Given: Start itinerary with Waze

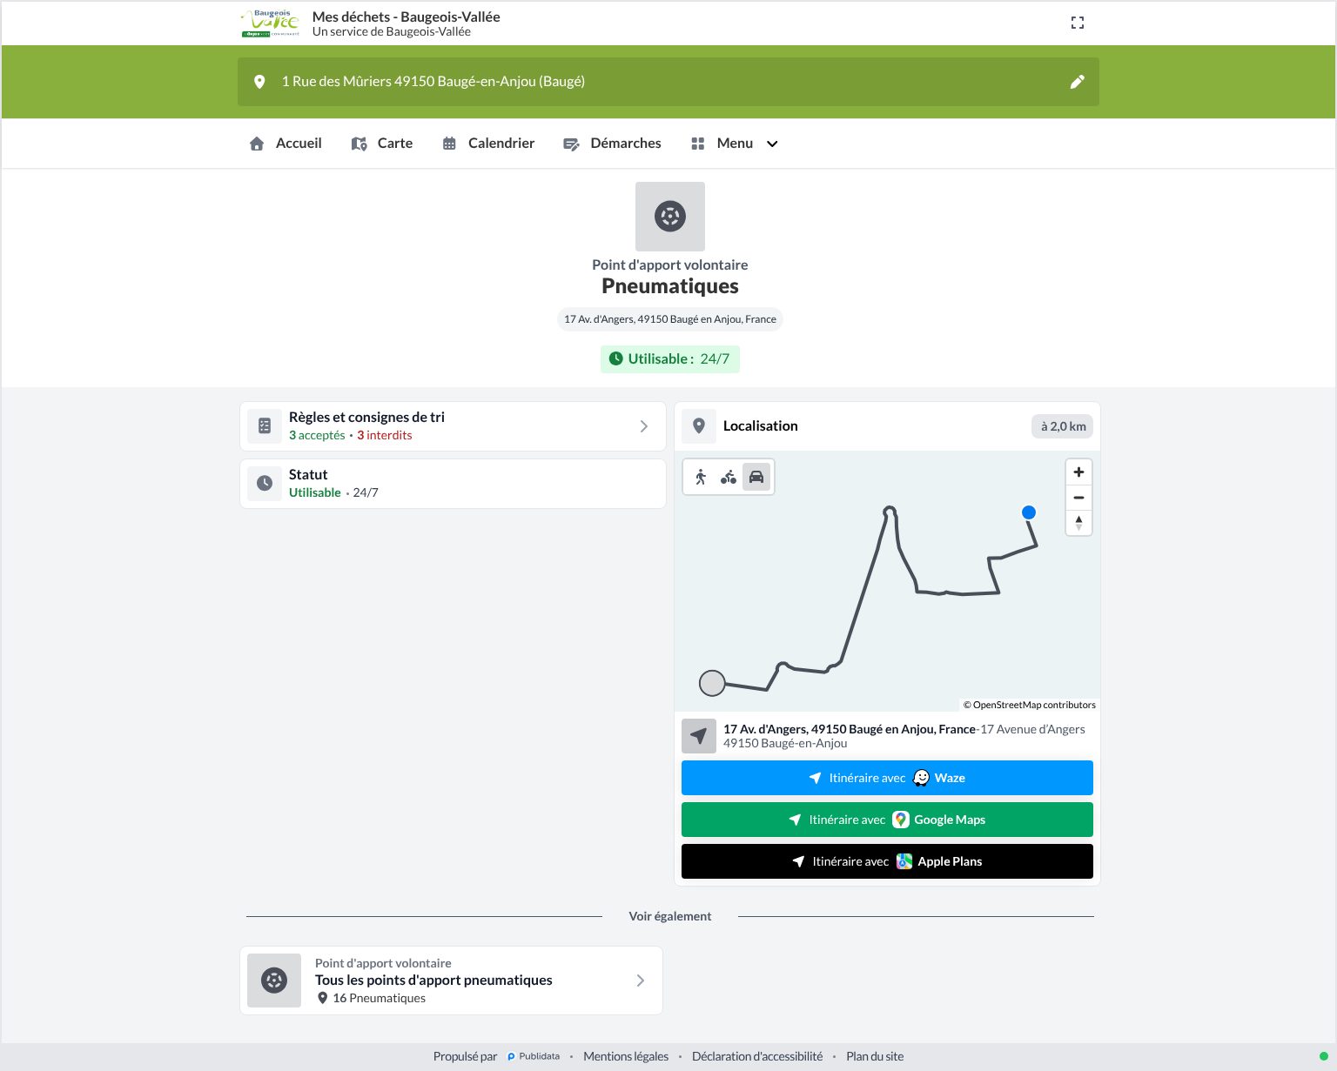Looking at the screenshot, I should coord(887,778).
